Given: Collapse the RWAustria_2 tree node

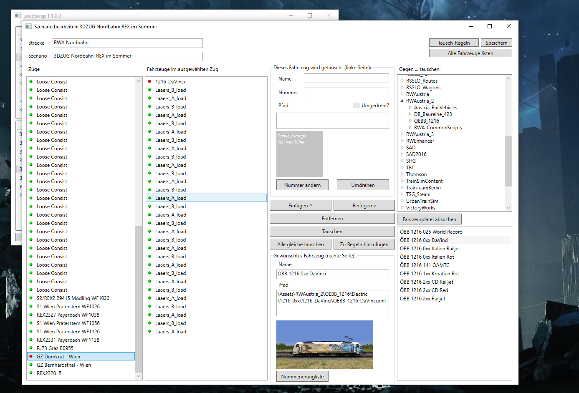Looking at the screenshot, I should [402, 101].
